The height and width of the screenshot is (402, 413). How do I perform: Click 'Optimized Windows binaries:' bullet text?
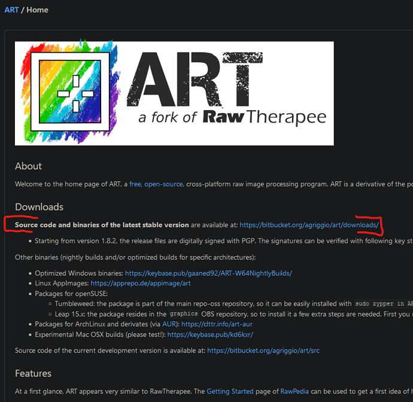[x=79, y=273]
